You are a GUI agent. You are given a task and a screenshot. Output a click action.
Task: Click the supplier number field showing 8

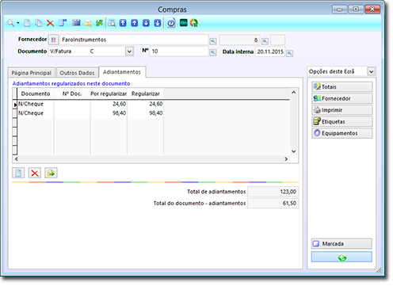[x=239, y=40]
